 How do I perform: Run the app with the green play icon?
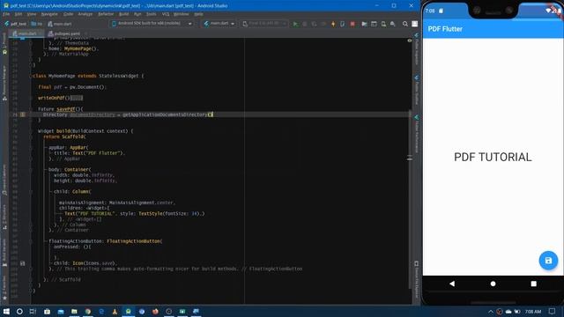[295, 24]
